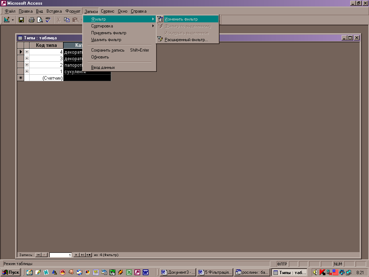Launch Excel from quick launch bar

coord(129,273)
